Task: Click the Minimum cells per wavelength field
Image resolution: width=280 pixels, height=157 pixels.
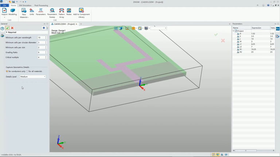Action: [x=42, y=37]
